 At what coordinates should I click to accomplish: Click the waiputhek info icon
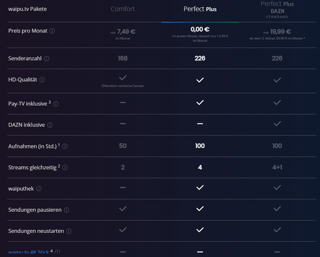[39, 189]
